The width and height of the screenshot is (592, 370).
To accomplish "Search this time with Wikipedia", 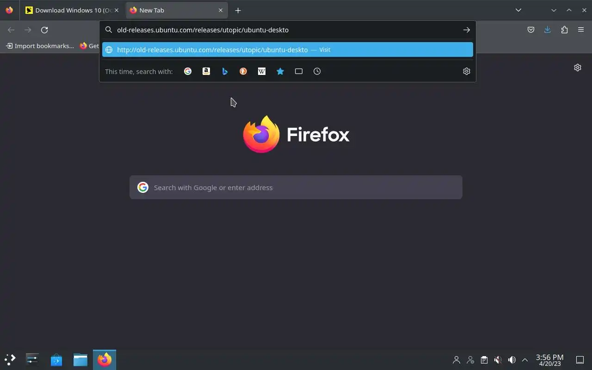I will (x=262, y=71).
